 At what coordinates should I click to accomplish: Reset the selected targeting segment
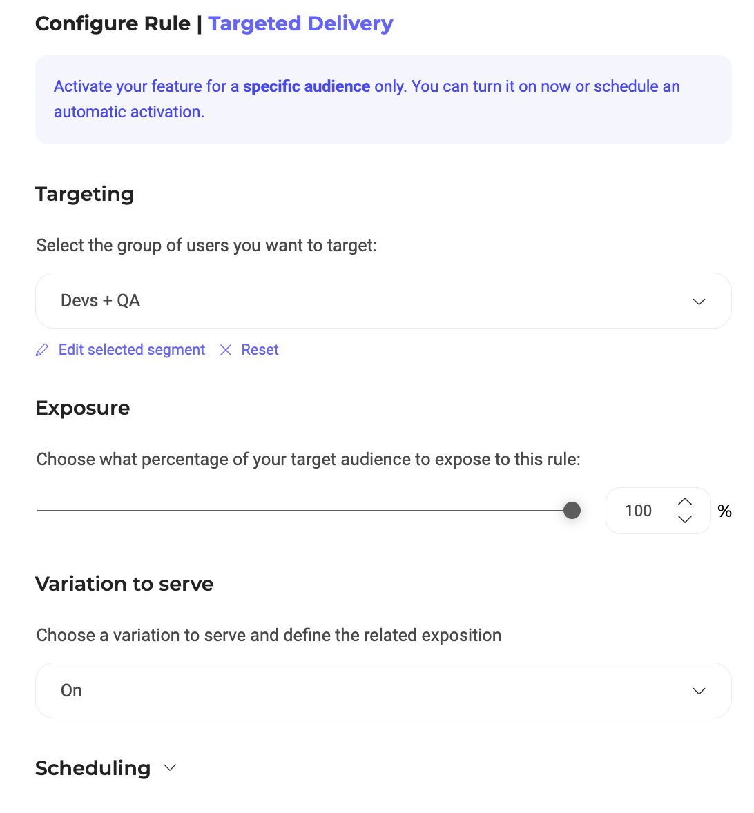point(260,350)
